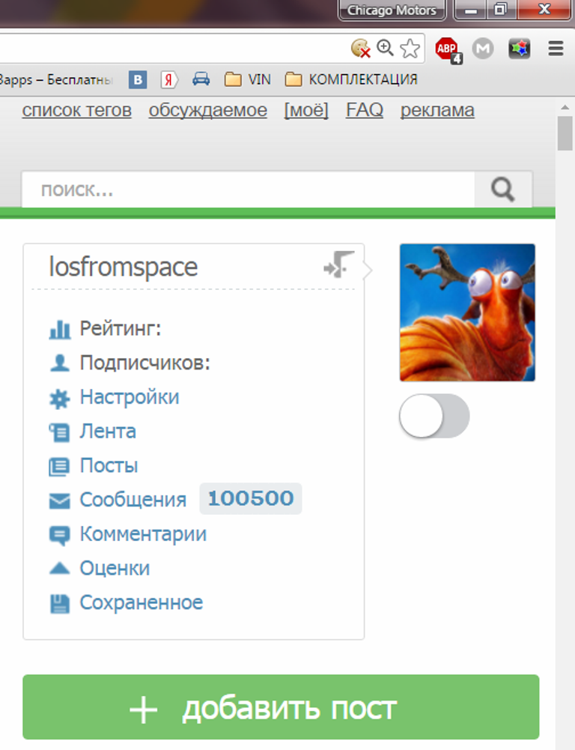Viewport: 575px width, 750px height.
Task: Click the blocked cookies icon in address bar
Action: [361, 49]
